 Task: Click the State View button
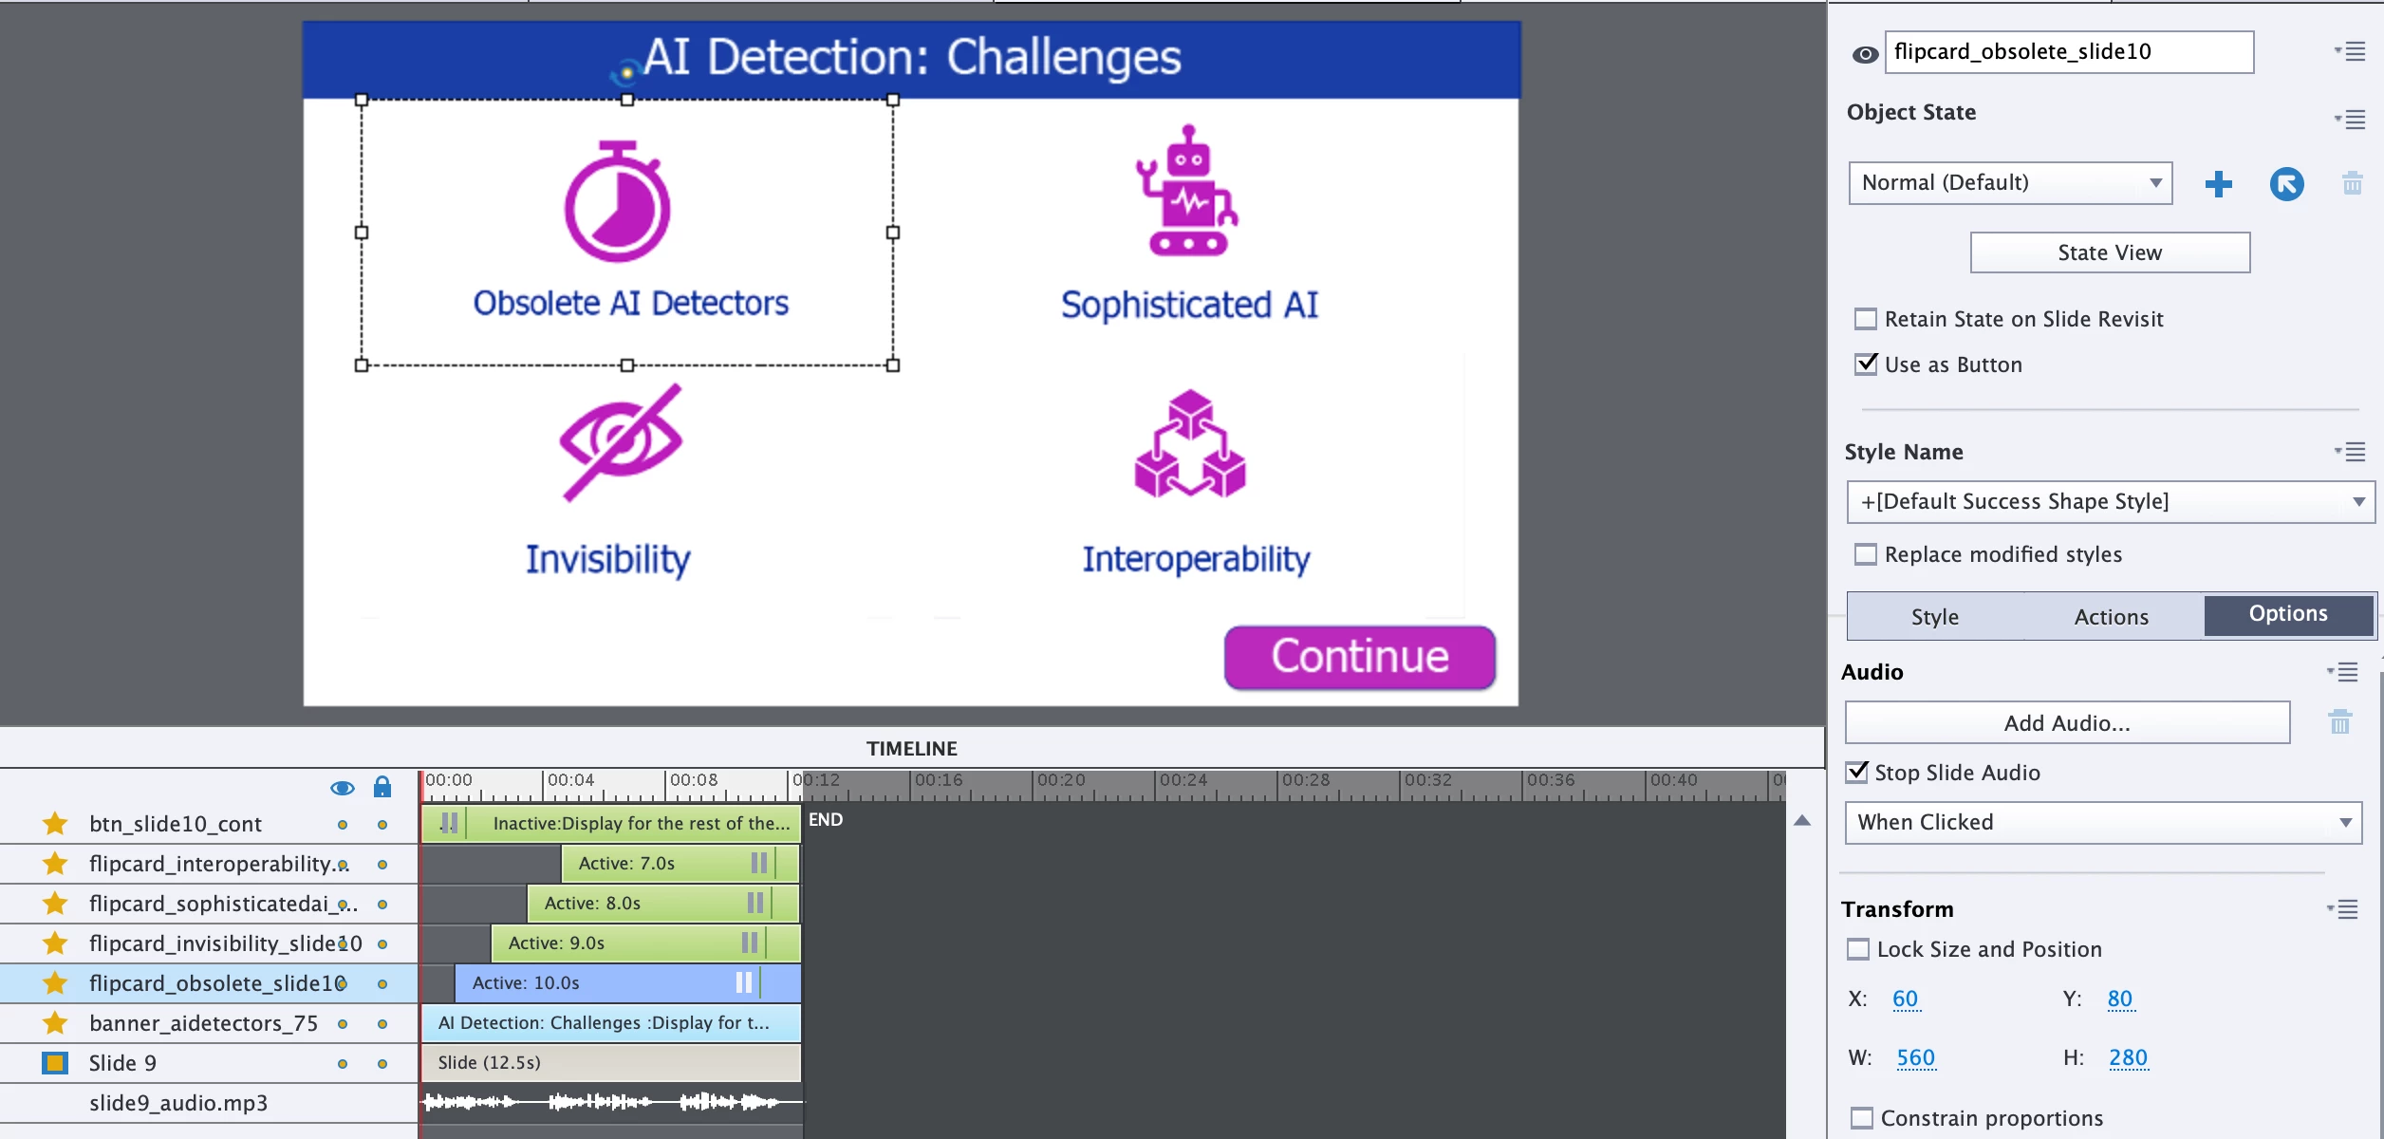(x=2109, y=252)
